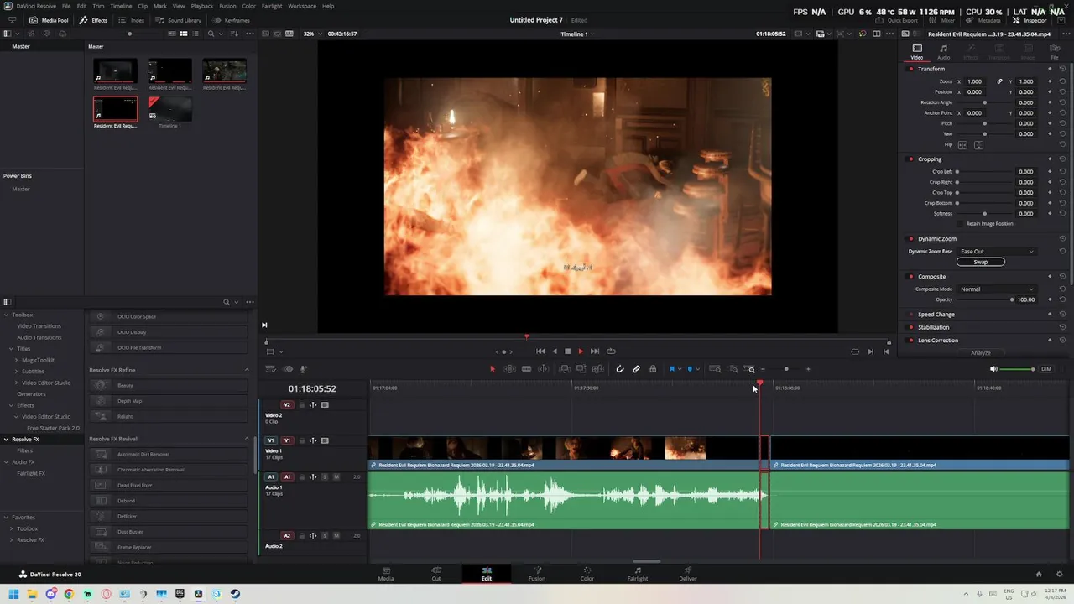
Task: Solo Audio 1 track with S button
Action: [x=325, y=477]
